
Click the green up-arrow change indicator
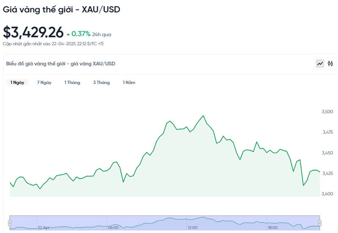pos(68,34)
